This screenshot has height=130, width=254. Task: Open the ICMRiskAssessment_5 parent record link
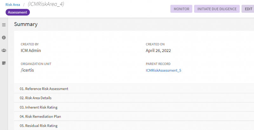click(x=163, y=70)
